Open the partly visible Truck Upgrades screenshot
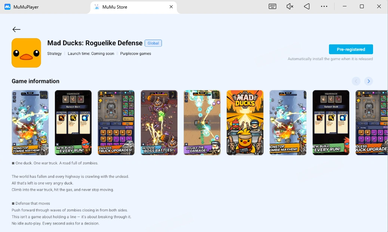388x232 pixels. 372,123
